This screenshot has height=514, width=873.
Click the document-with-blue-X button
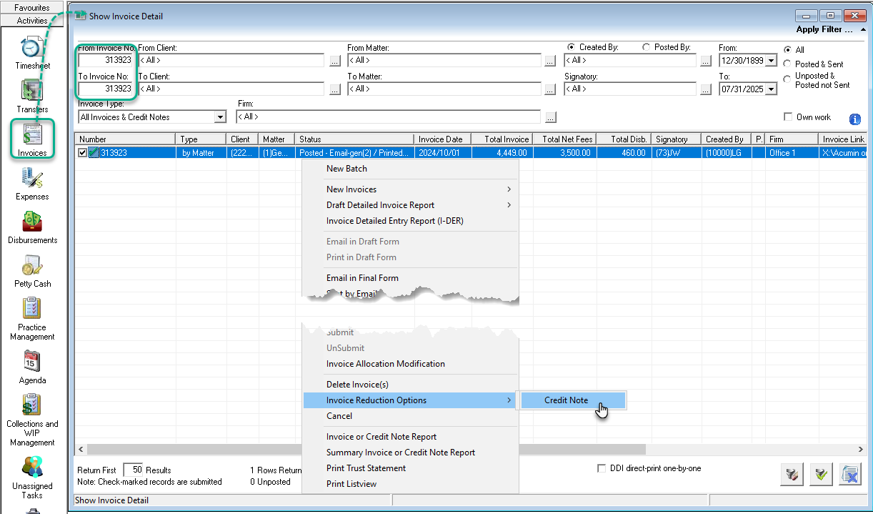coord(850,474)
